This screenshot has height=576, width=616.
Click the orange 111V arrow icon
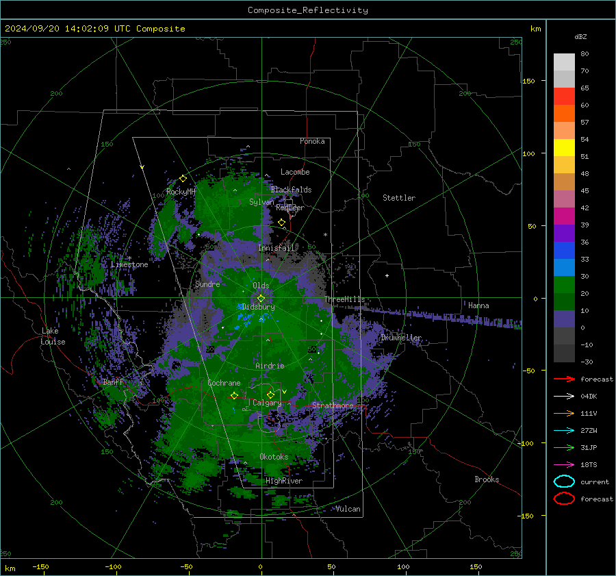coord(564,413)
